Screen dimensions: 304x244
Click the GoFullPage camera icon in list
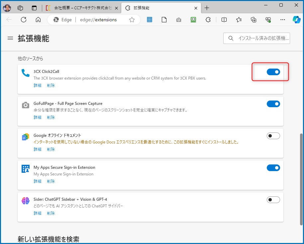coord(25,105)
